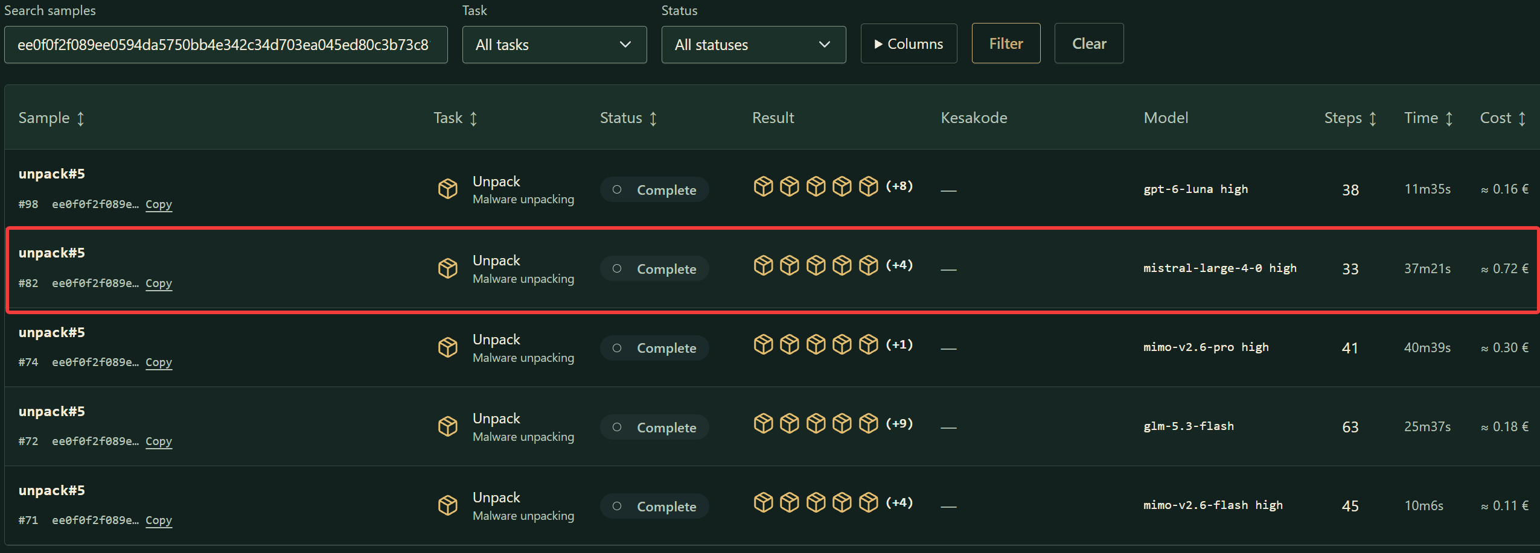
Task: Click Complete status badge for mimo-v2.6-flash row
Action: (654, 506)
